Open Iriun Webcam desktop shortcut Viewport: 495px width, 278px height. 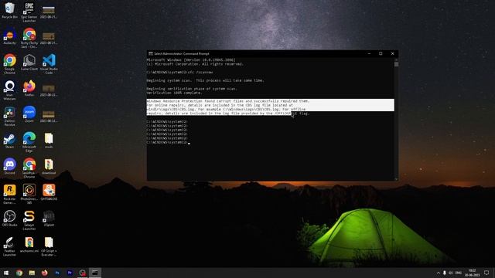click(x=9, y=90)
